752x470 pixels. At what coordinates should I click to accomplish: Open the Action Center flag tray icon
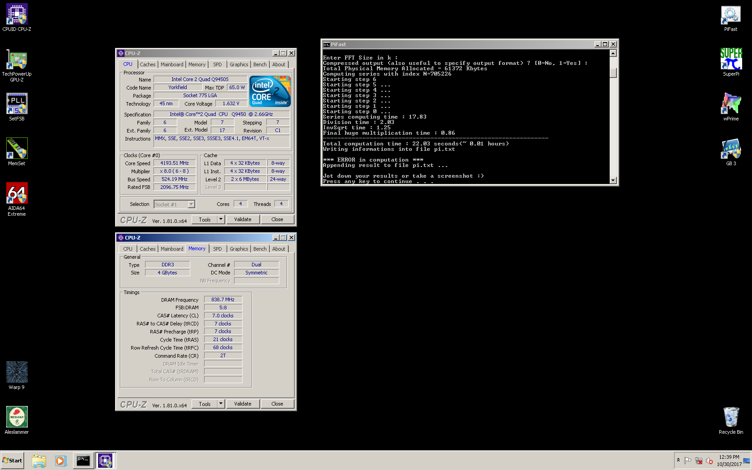click(x=688, y=461)
